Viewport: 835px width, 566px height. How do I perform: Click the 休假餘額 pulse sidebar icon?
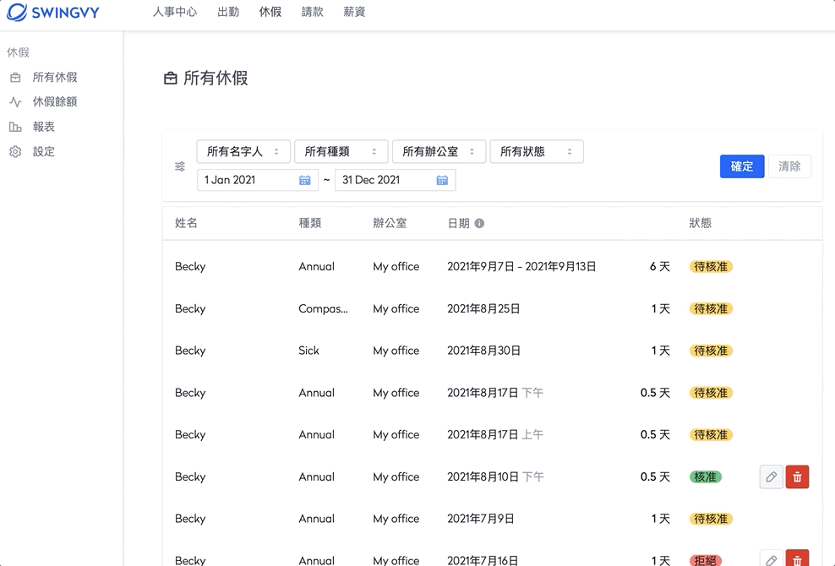point(15,101)
